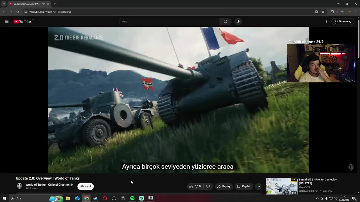Open more actions menu beside Kaydet
This screenshot has height=202, width=360.
tap(258, 187)
